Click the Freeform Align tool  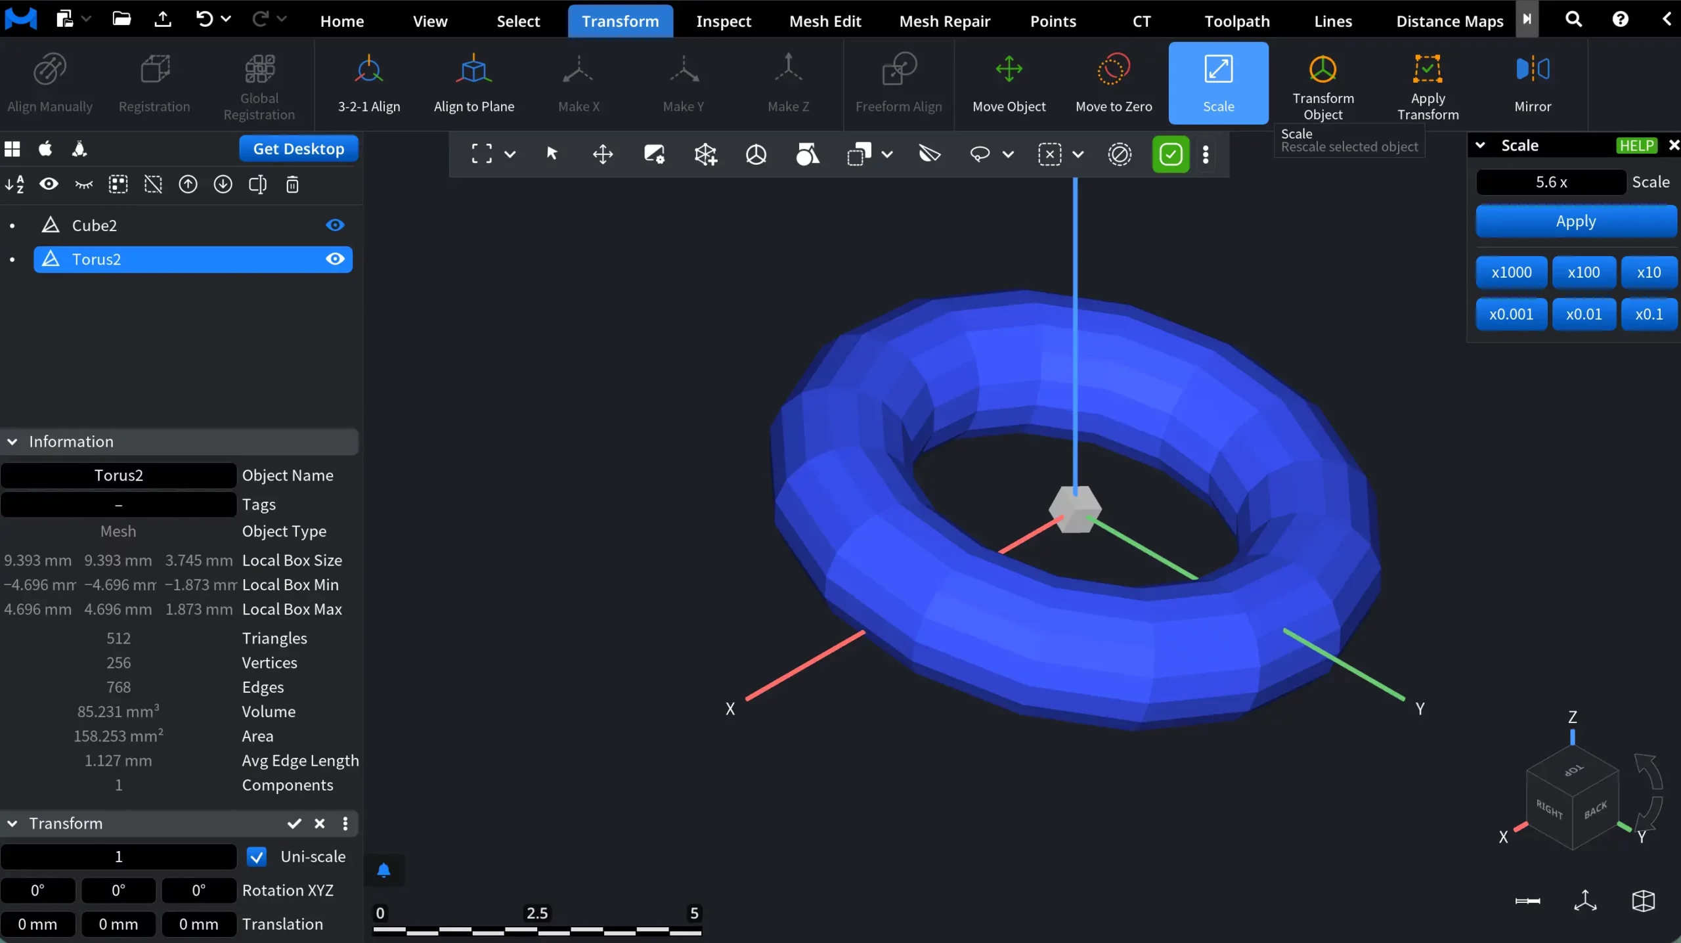(899, 83)
